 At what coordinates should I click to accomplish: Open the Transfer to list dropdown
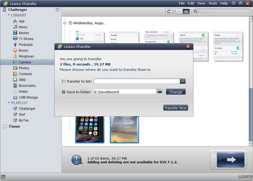tap(183, 81)
